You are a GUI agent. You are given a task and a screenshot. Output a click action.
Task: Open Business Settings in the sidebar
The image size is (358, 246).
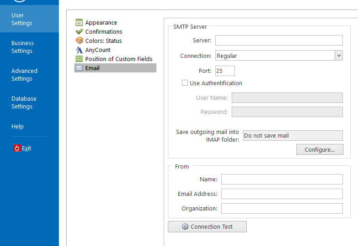click(x=22, y=47)
